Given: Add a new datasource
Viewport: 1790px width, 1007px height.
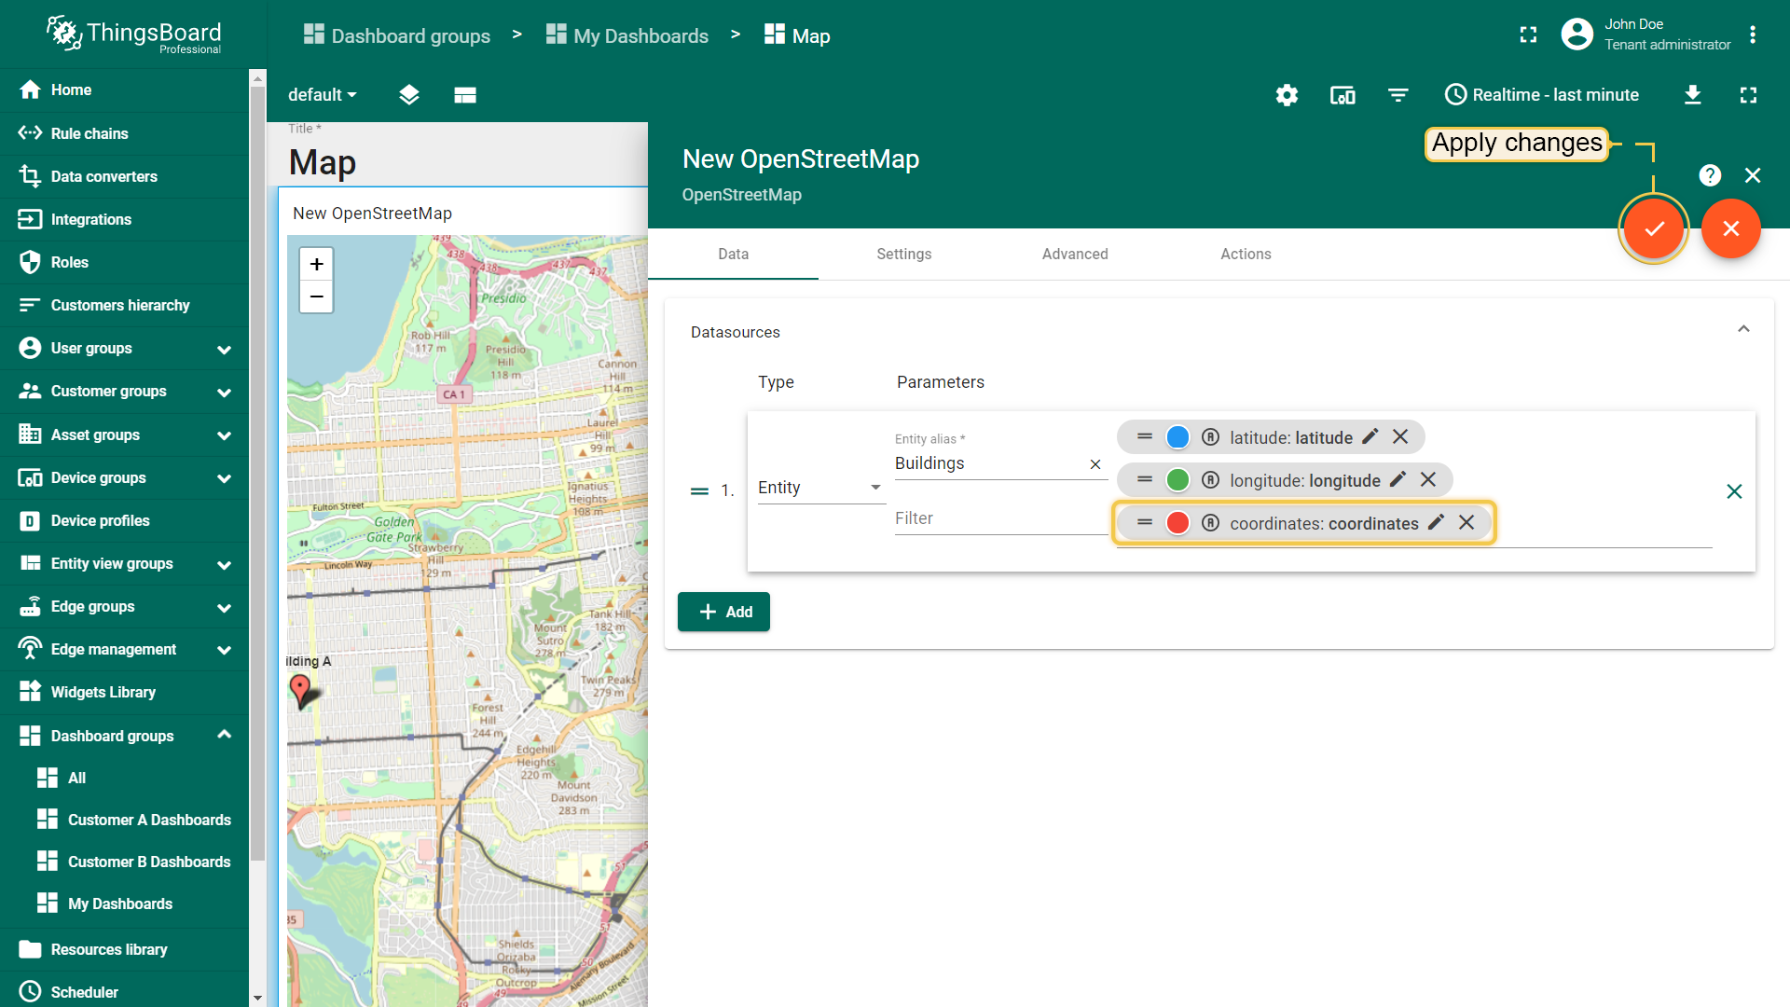Looking at the screenshot, I should (x=723, y=612).
